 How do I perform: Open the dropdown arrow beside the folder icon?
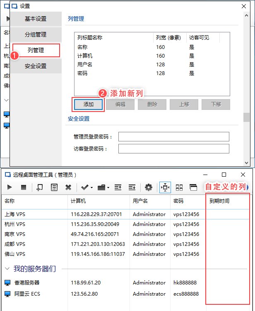(108, 187)
